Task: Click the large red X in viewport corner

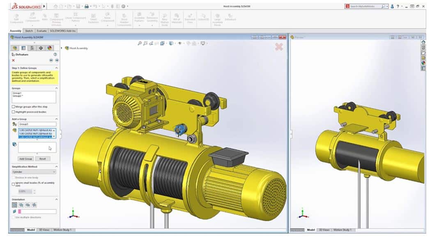Action: (279, 47)
